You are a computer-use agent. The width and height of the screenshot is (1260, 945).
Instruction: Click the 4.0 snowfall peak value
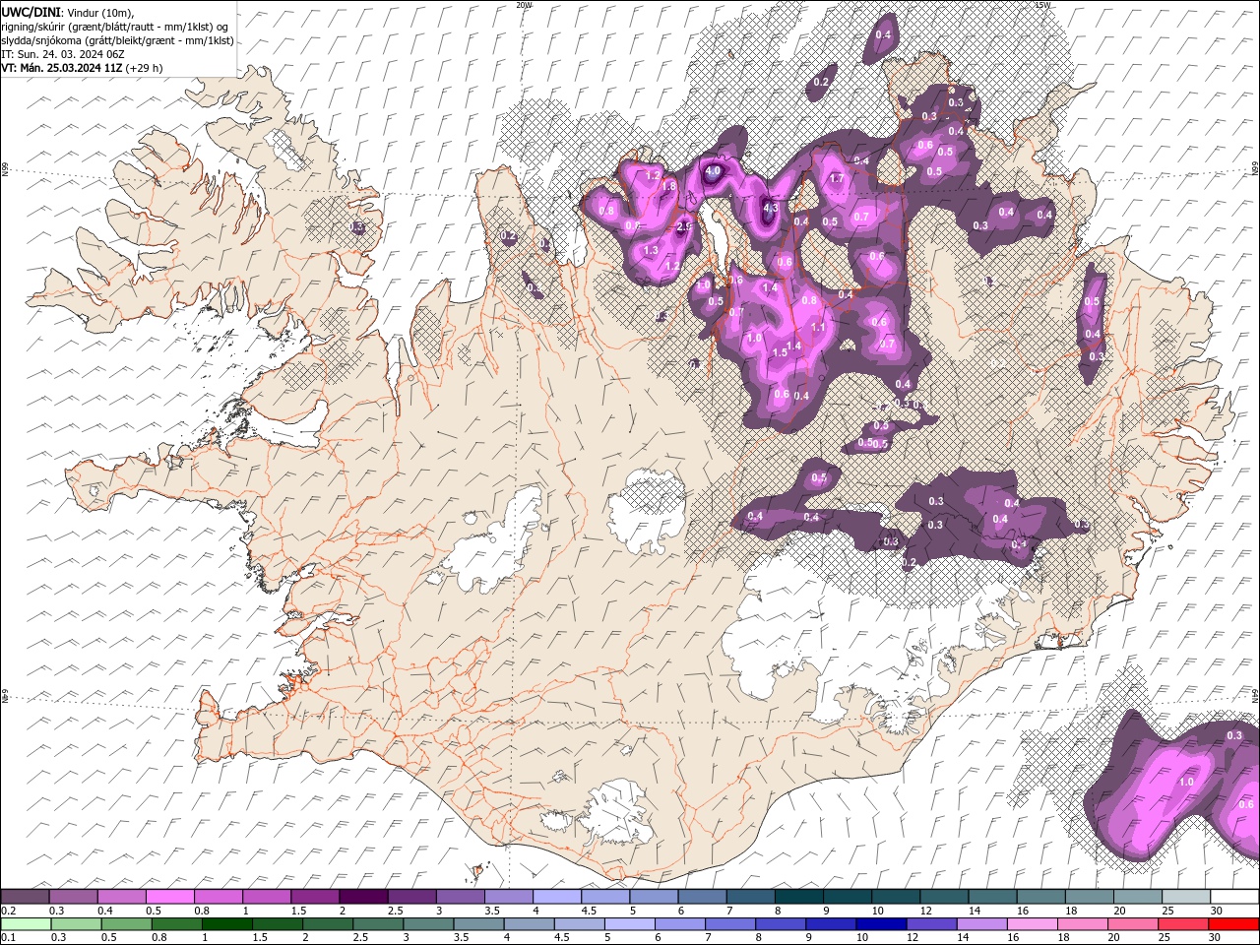point(713,170)
